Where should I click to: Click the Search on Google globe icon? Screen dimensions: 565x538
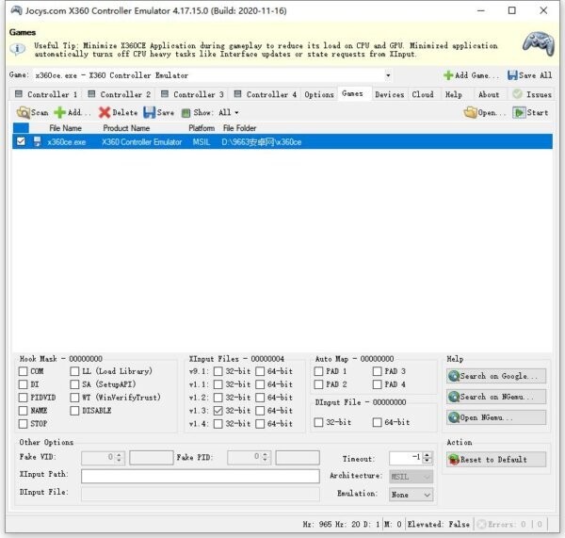454,376
